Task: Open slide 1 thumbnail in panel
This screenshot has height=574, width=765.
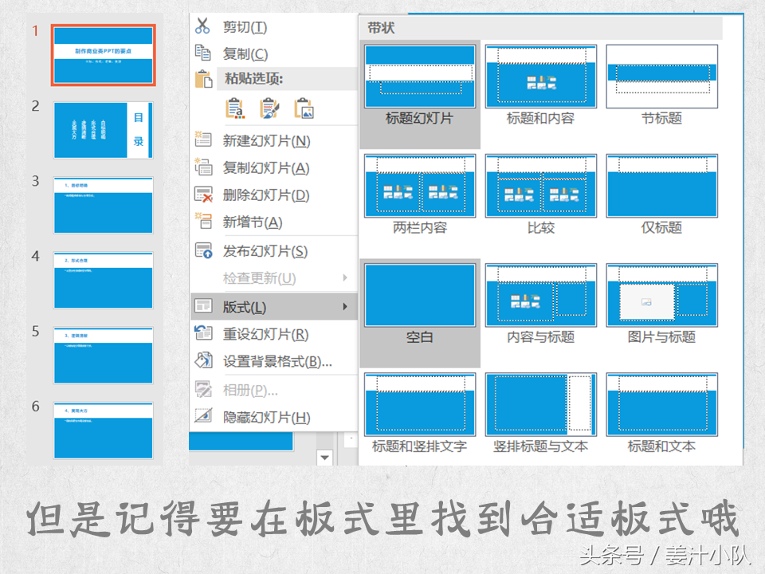Action: [x=104, y=55]
